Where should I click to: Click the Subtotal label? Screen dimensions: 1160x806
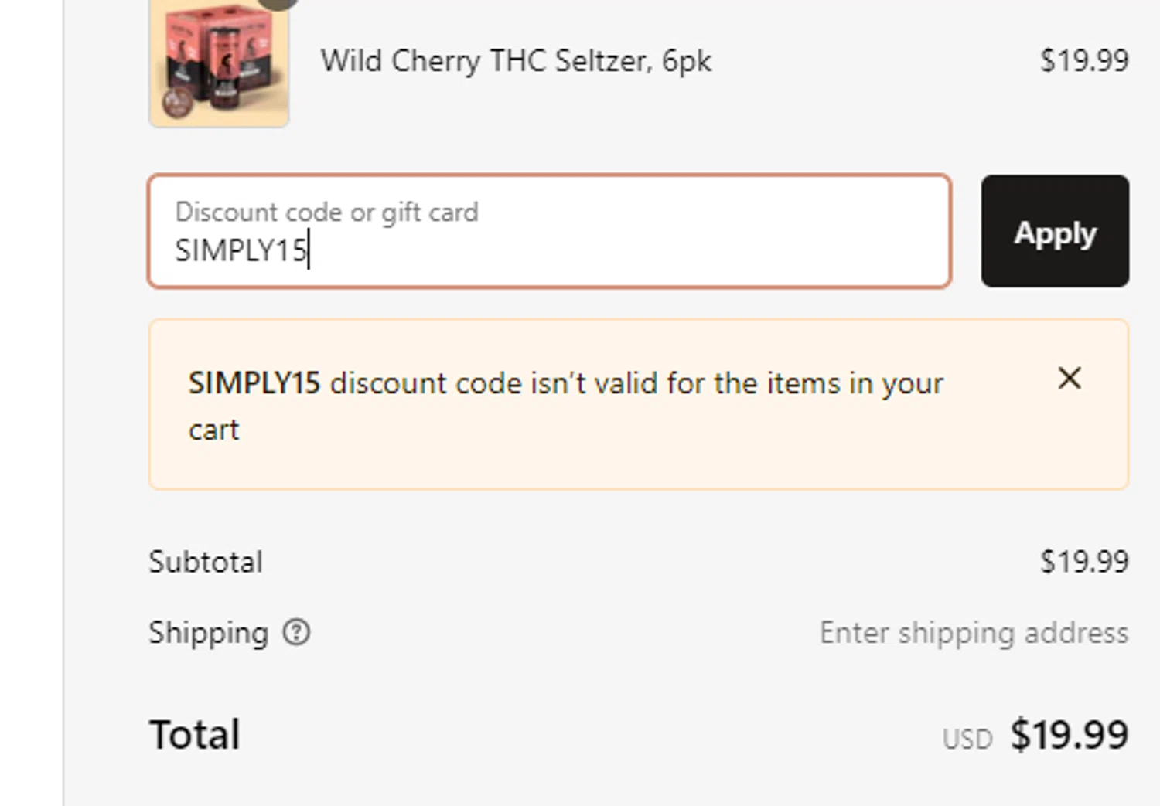(206, 562)
